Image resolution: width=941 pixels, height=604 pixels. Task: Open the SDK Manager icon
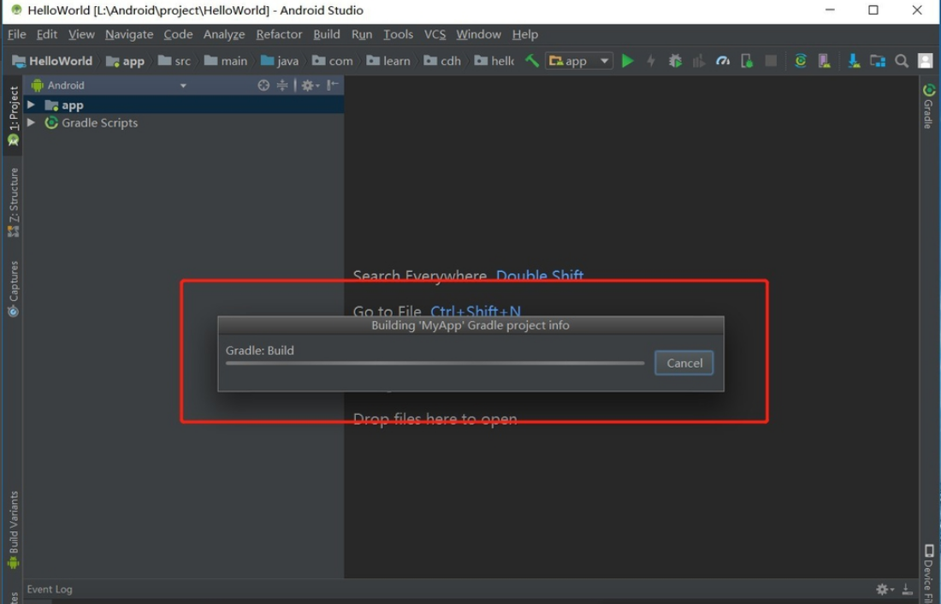pos(854,61)
